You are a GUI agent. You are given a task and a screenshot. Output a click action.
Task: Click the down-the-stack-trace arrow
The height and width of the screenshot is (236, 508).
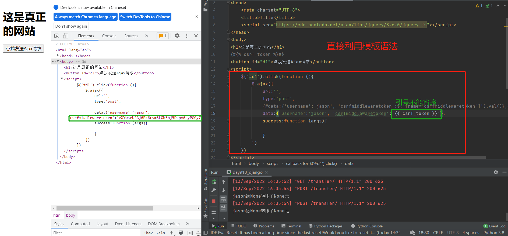pos(223,190)
